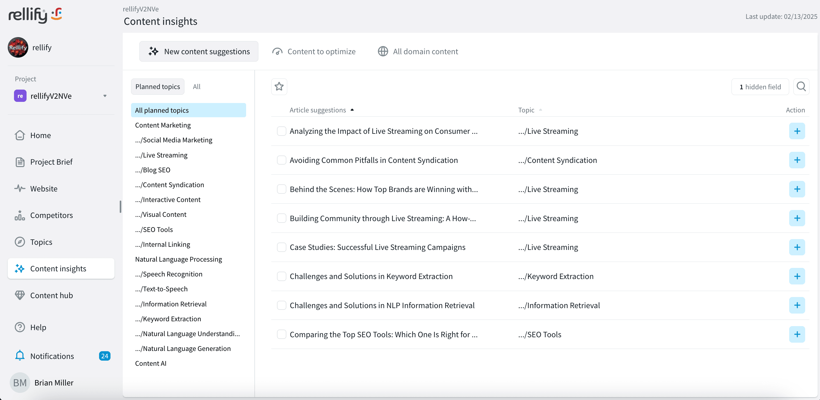Screen dimensions: 820x400
Task: Add the Avoiding Common Pitfalls article with plus
Action: pyautogui.click(x=796, y=160)
